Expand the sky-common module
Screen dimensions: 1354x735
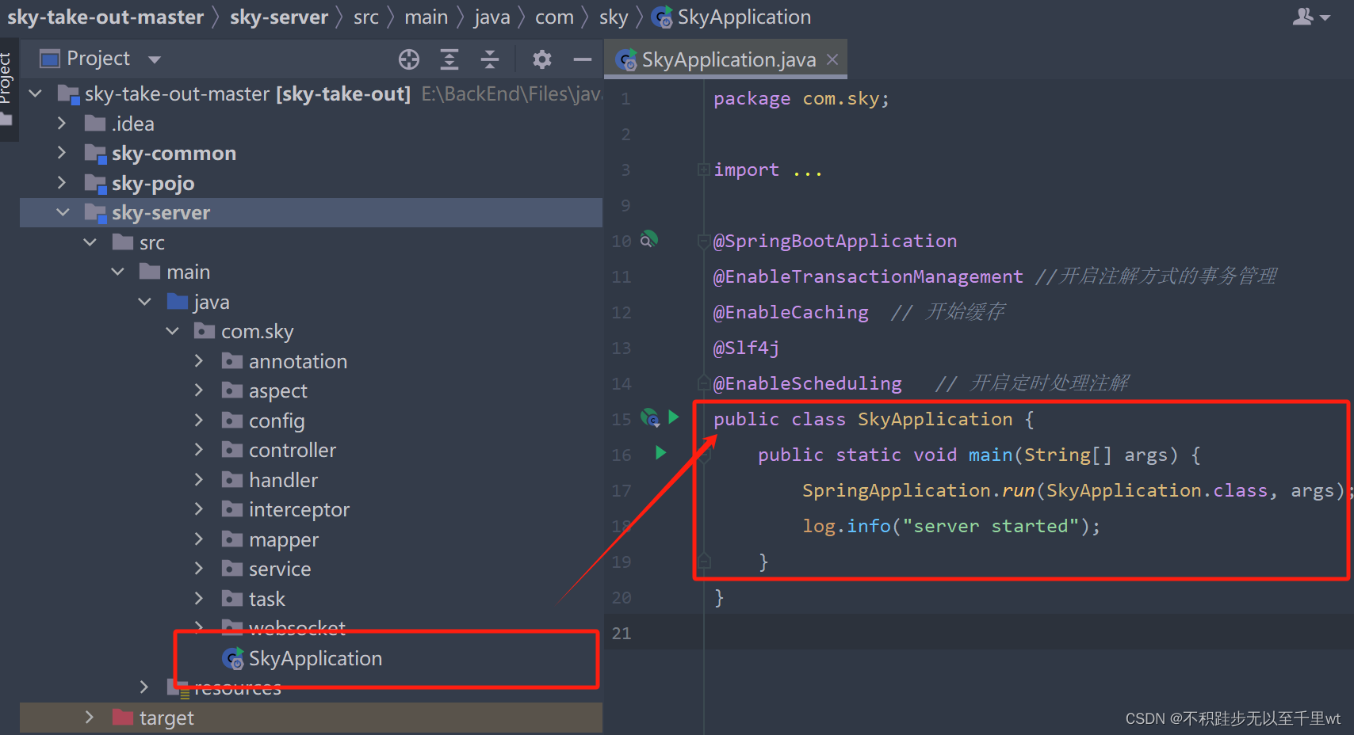(62, 152)
